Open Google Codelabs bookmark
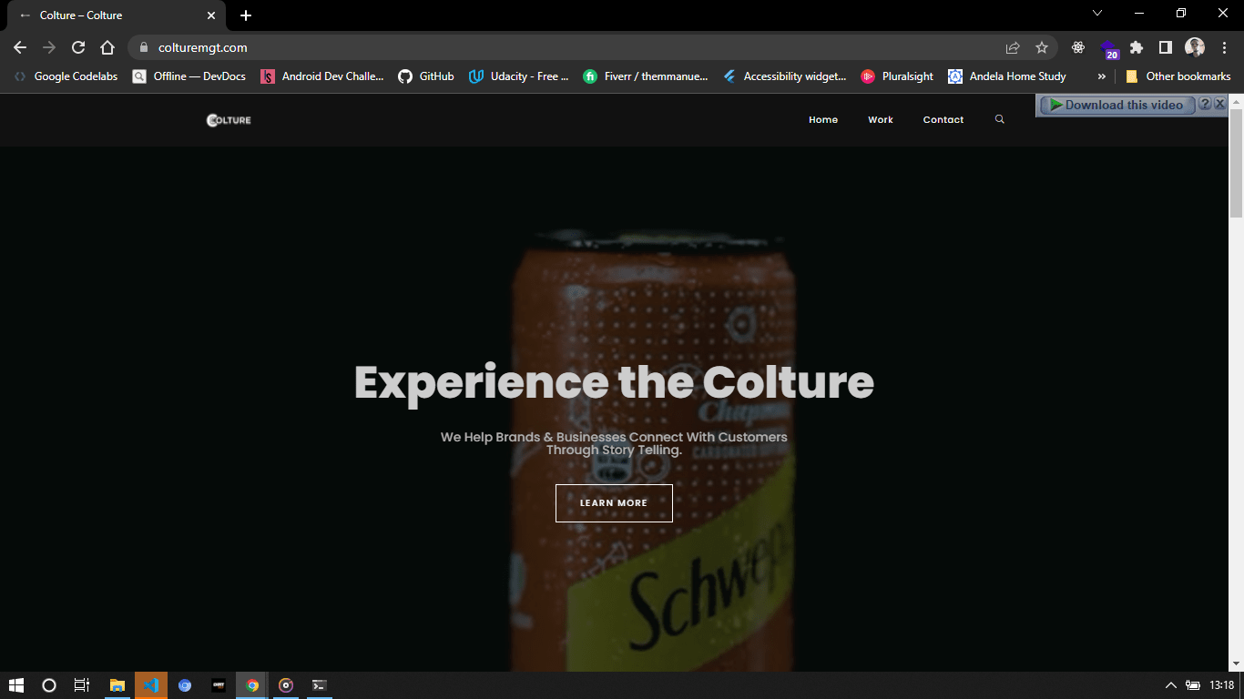 pos(66,76)
